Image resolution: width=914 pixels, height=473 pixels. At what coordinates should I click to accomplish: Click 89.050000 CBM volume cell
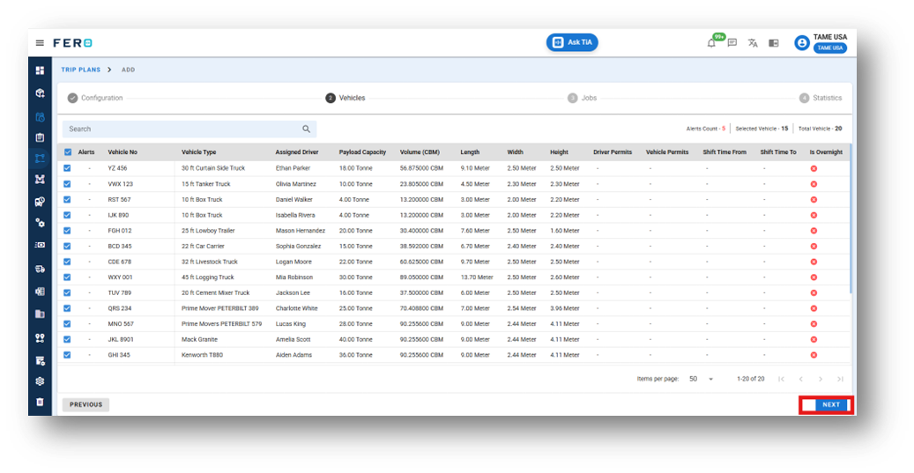[421, 277]
